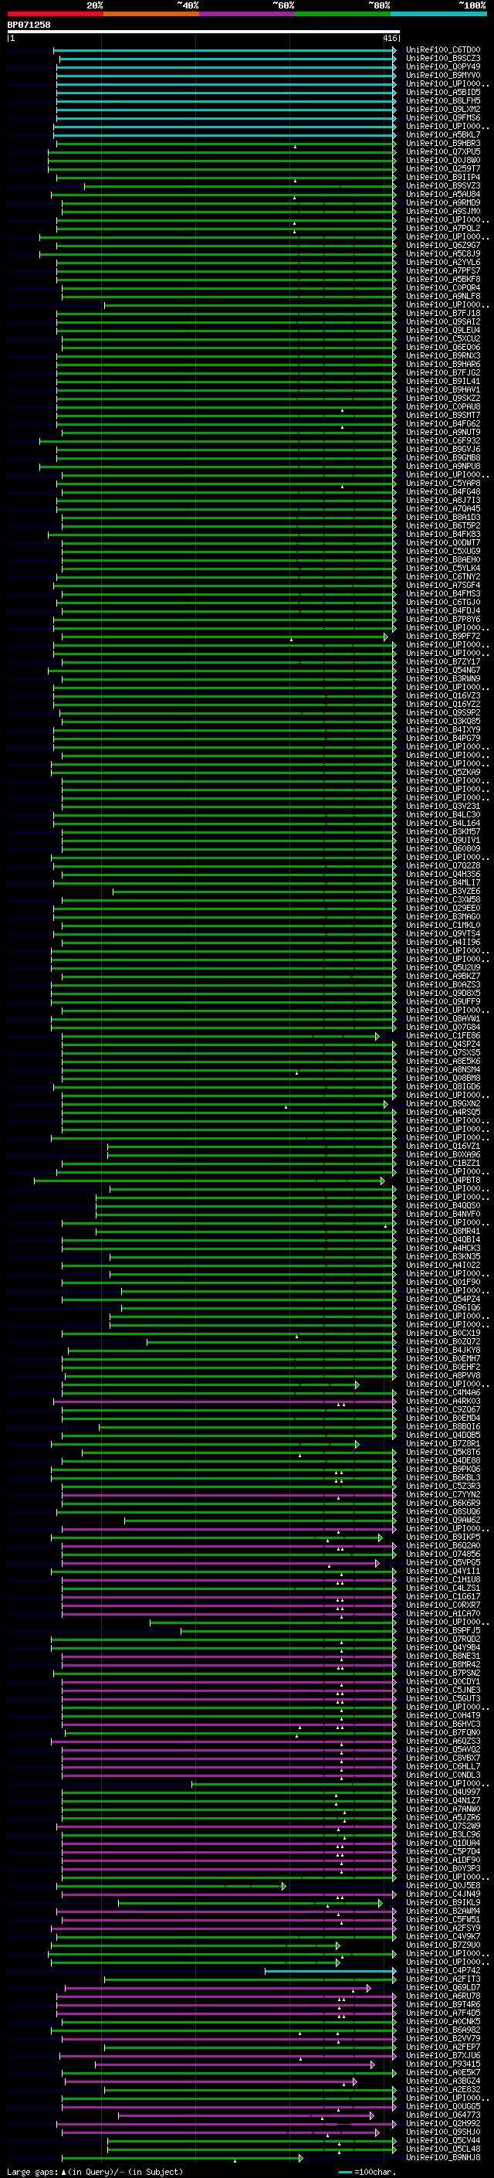Select the UniRef100_C5XCU2 label

[x=442, y=339]
